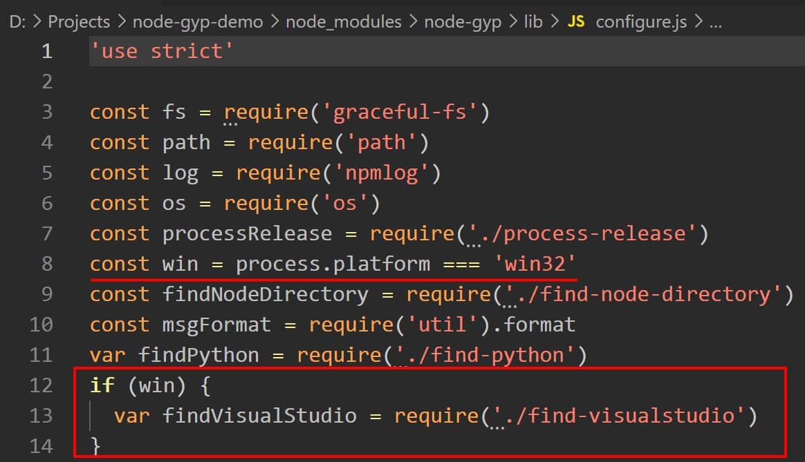Select configure.js in the breadcrumb
The width and height of the screenshot is (805, 462).
(x=641, y=22)
